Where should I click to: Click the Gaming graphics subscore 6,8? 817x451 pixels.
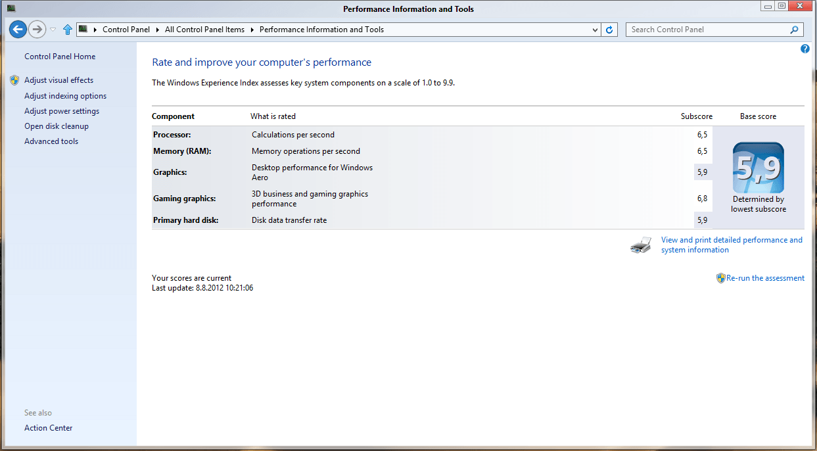[702, 199]
